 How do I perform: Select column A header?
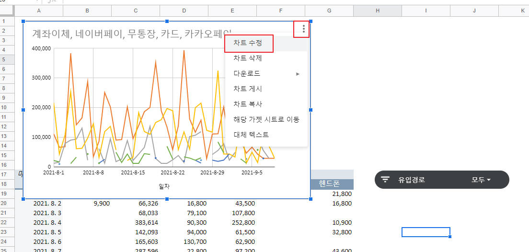pos(39,11)
